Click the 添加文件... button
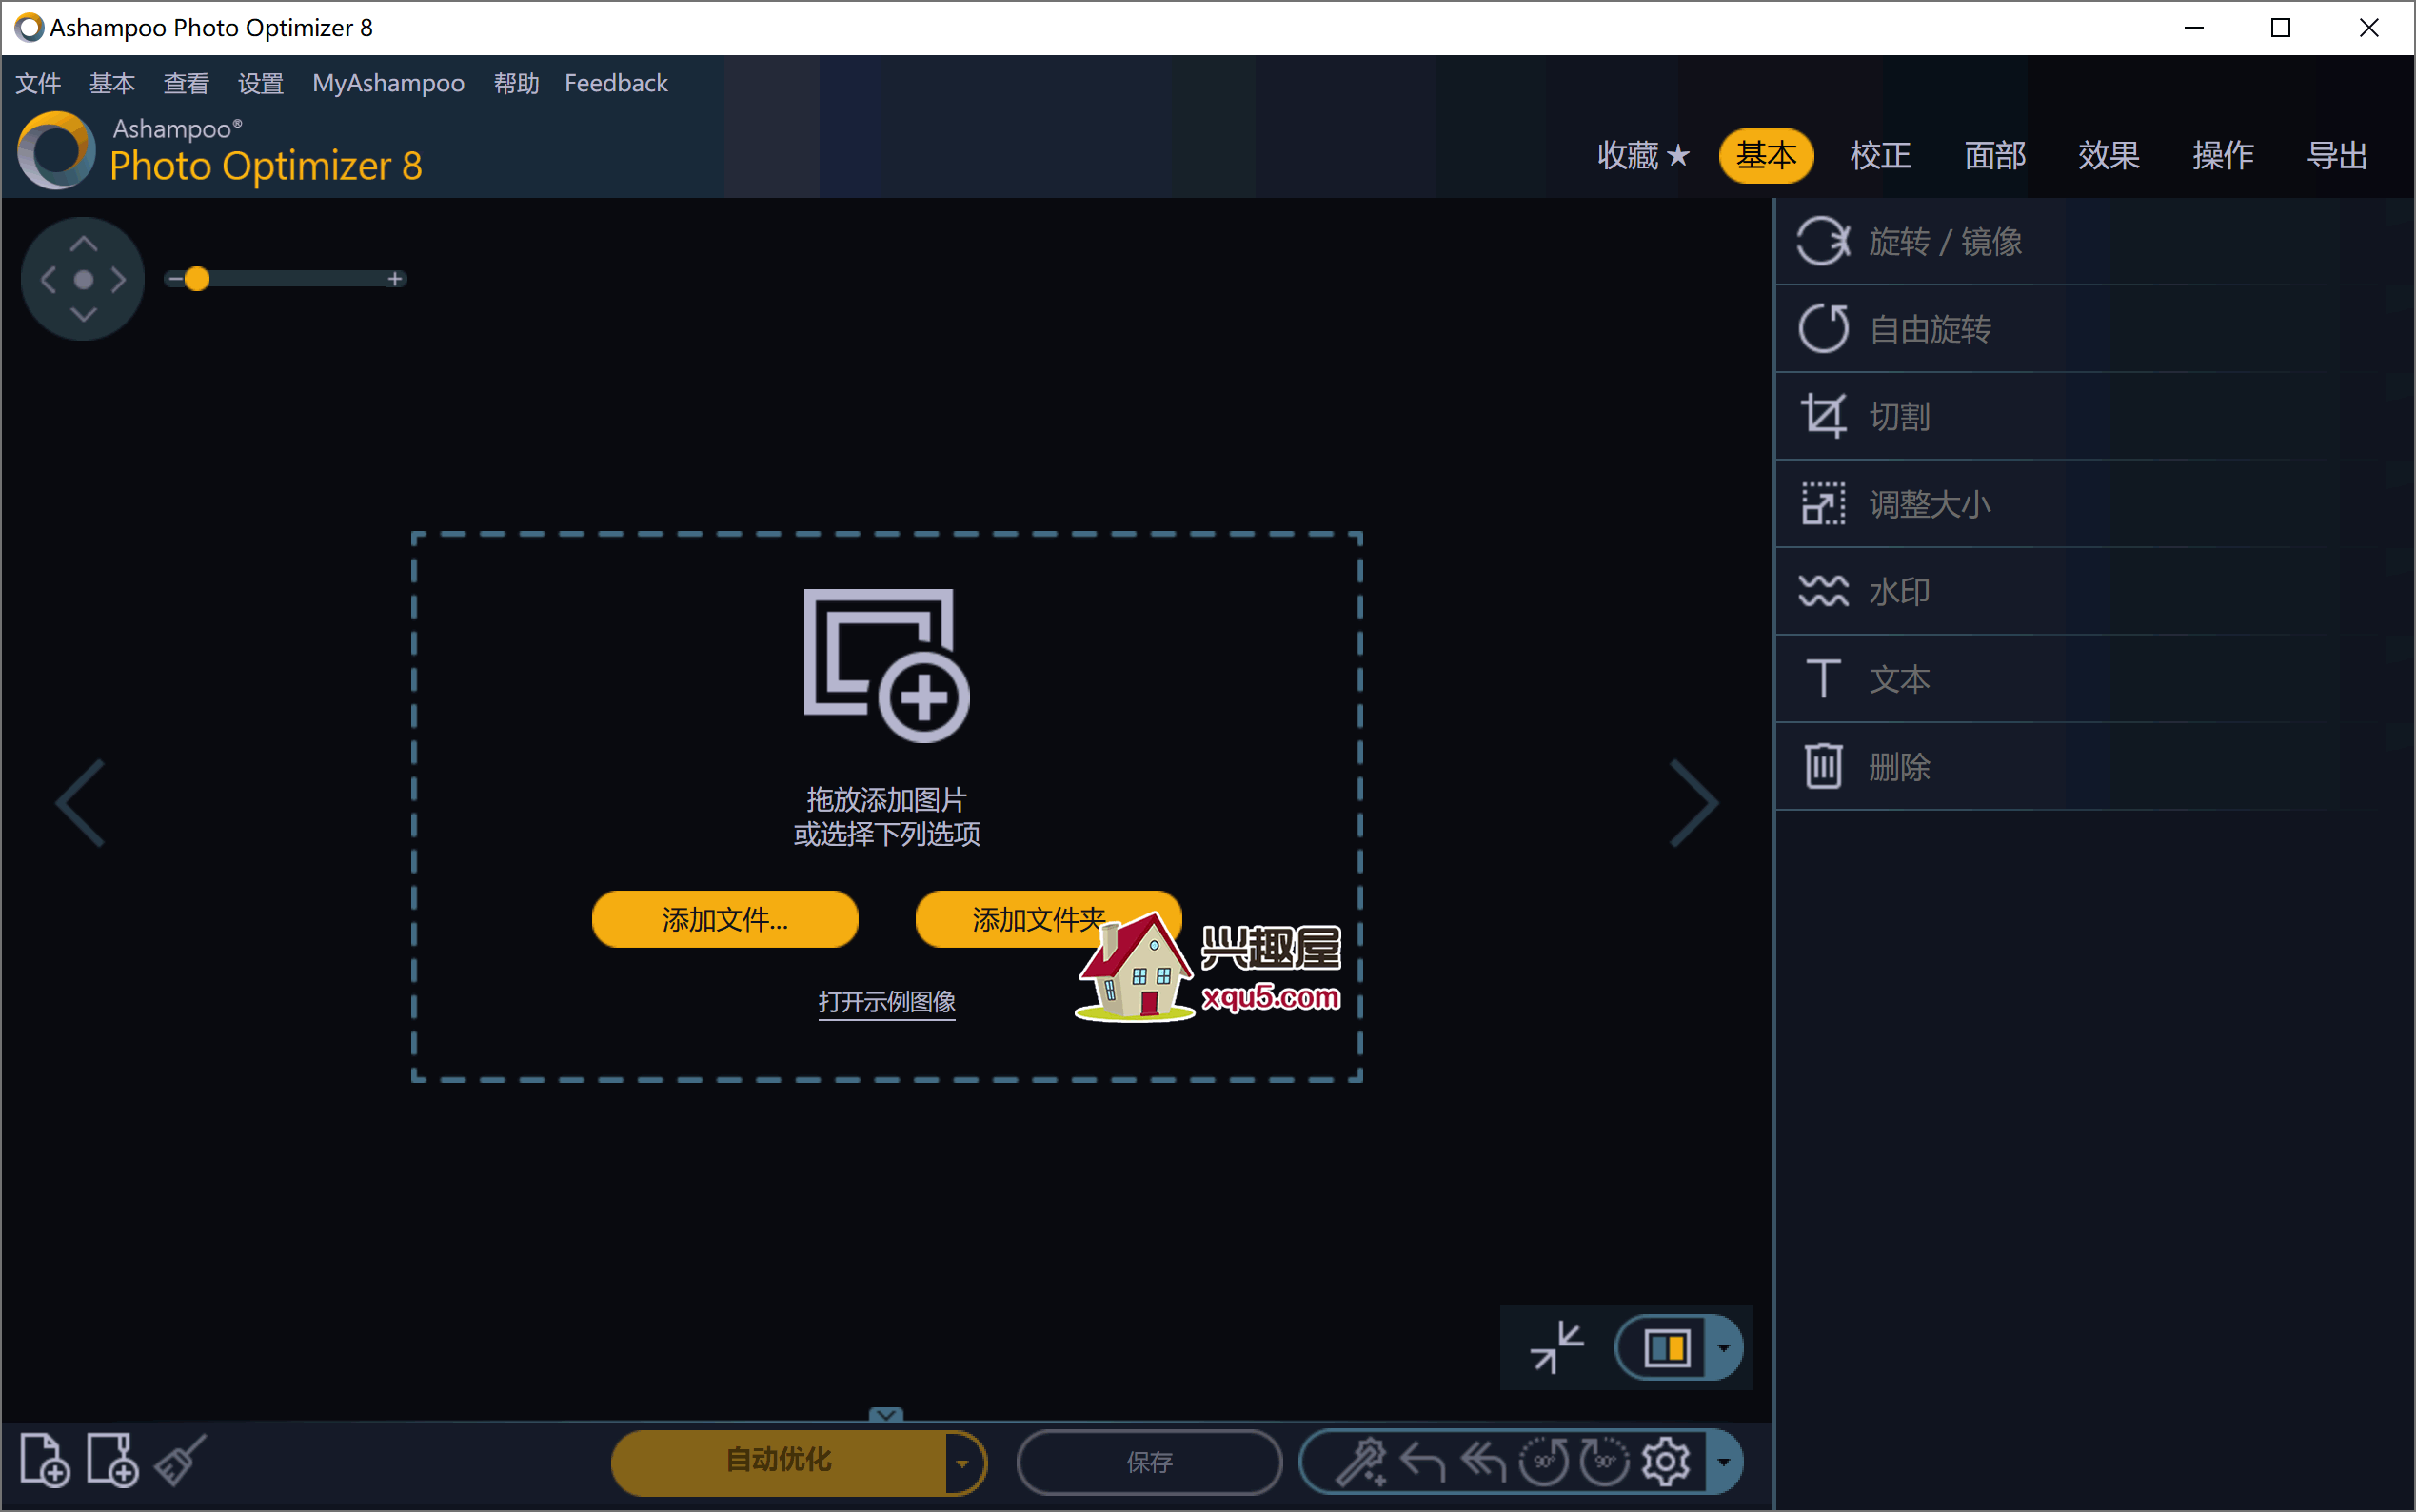Viewport: 2416px width, 1512px height. coord(724,919)
